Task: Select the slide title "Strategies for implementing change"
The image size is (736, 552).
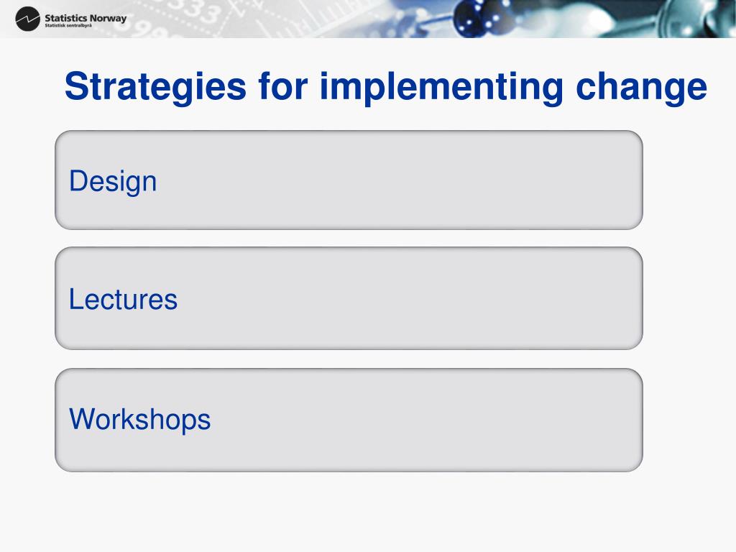Action: [x=386, y=87]
